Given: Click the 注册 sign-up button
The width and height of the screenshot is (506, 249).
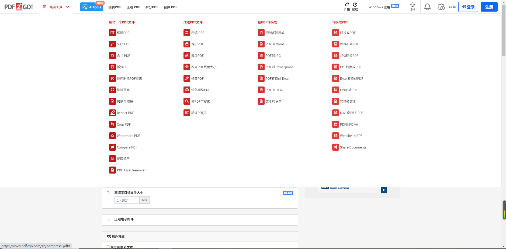Looking at the screenshot, I should point(489,7).
